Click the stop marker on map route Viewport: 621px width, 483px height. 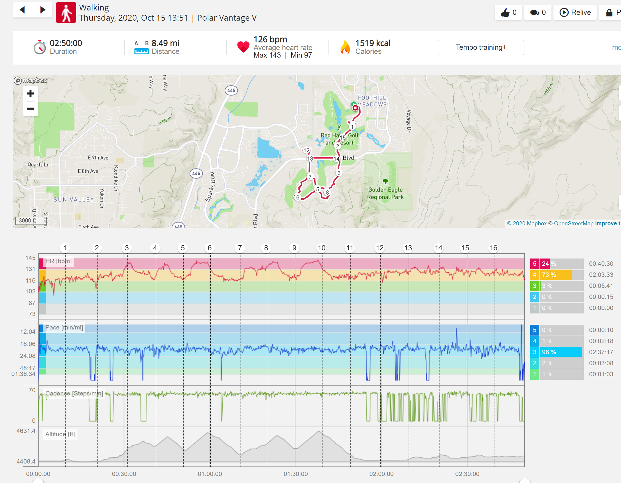[355, 108]
